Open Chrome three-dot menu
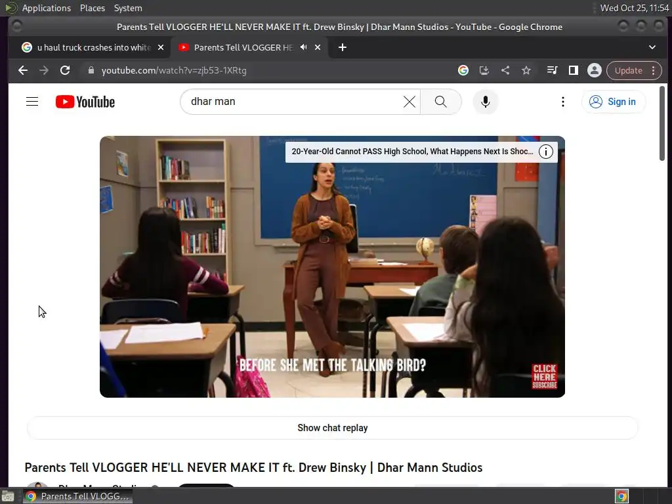The image size is (672, 504). (x=653, y=70)
